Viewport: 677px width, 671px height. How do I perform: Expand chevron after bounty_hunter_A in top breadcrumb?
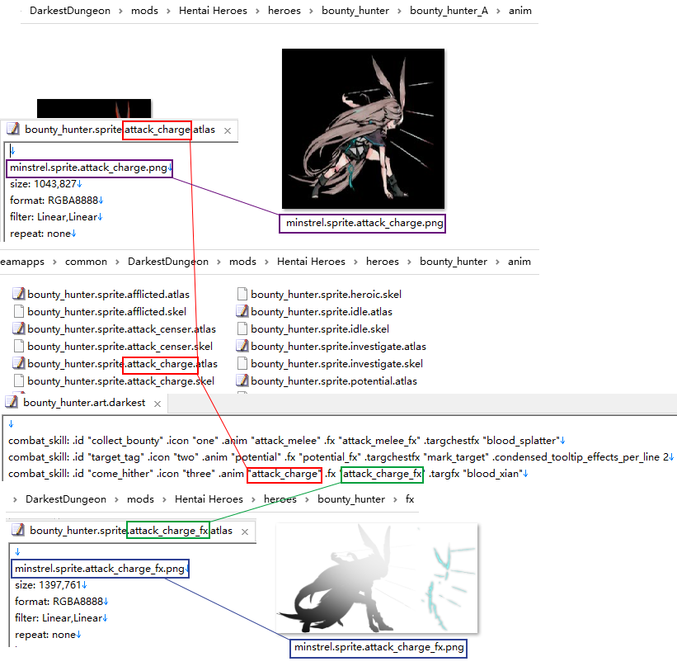click(x=498, y=12)
